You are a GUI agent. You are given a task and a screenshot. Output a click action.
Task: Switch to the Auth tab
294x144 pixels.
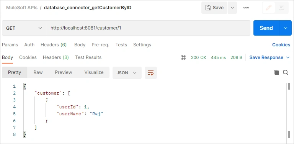tap(29, 45)
